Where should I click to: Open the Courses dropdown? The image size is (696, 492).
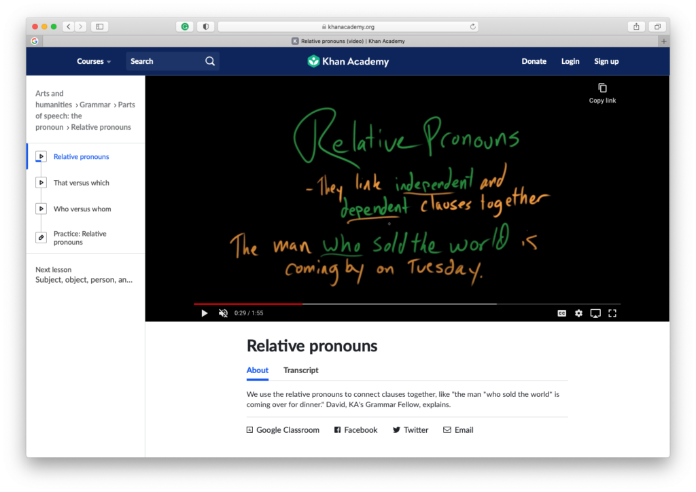tap(93, 60)
